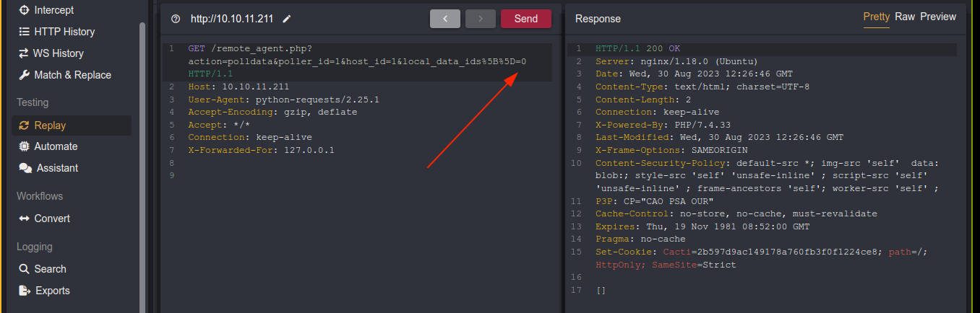
Task: Click the Replay icon in sidebar
Action: coord(24,125)
